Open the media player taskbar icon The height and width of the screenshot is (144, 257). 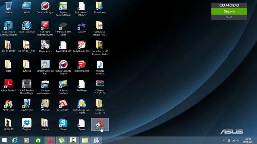(x=26, y=140)
